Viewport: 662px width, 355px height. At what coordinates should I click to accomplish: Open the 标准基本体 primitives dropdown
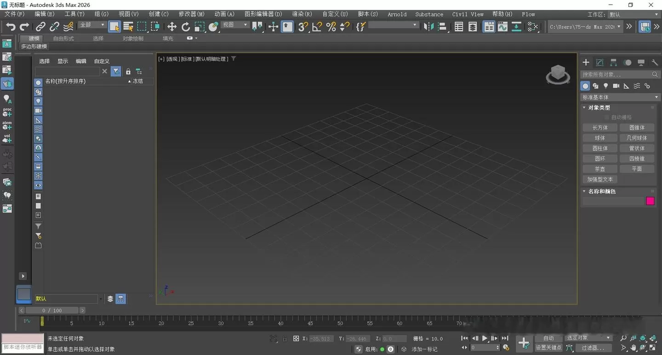620,97
